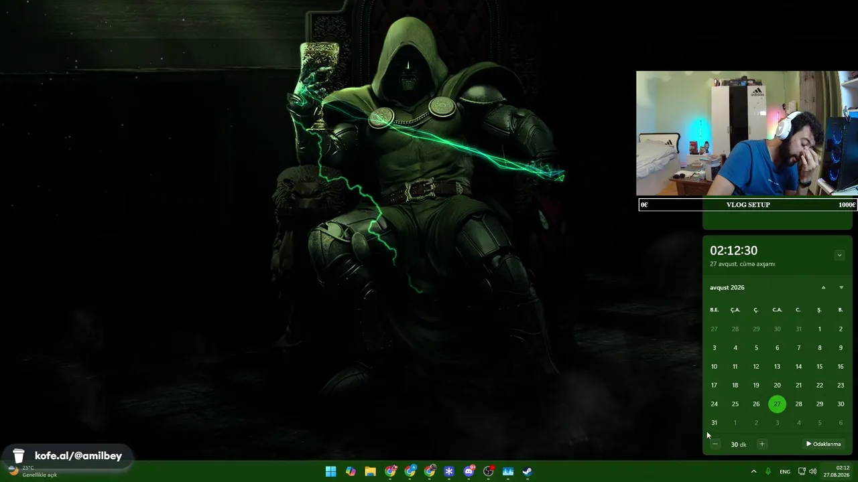This screenshot has width=858, height=482.
Task: Open the blue graph monitor app on the taskbar
Action: [508, 471]
